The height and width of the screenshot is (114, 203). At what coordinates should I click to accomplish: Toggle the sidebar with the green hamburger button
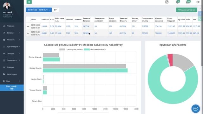point(29,2)
